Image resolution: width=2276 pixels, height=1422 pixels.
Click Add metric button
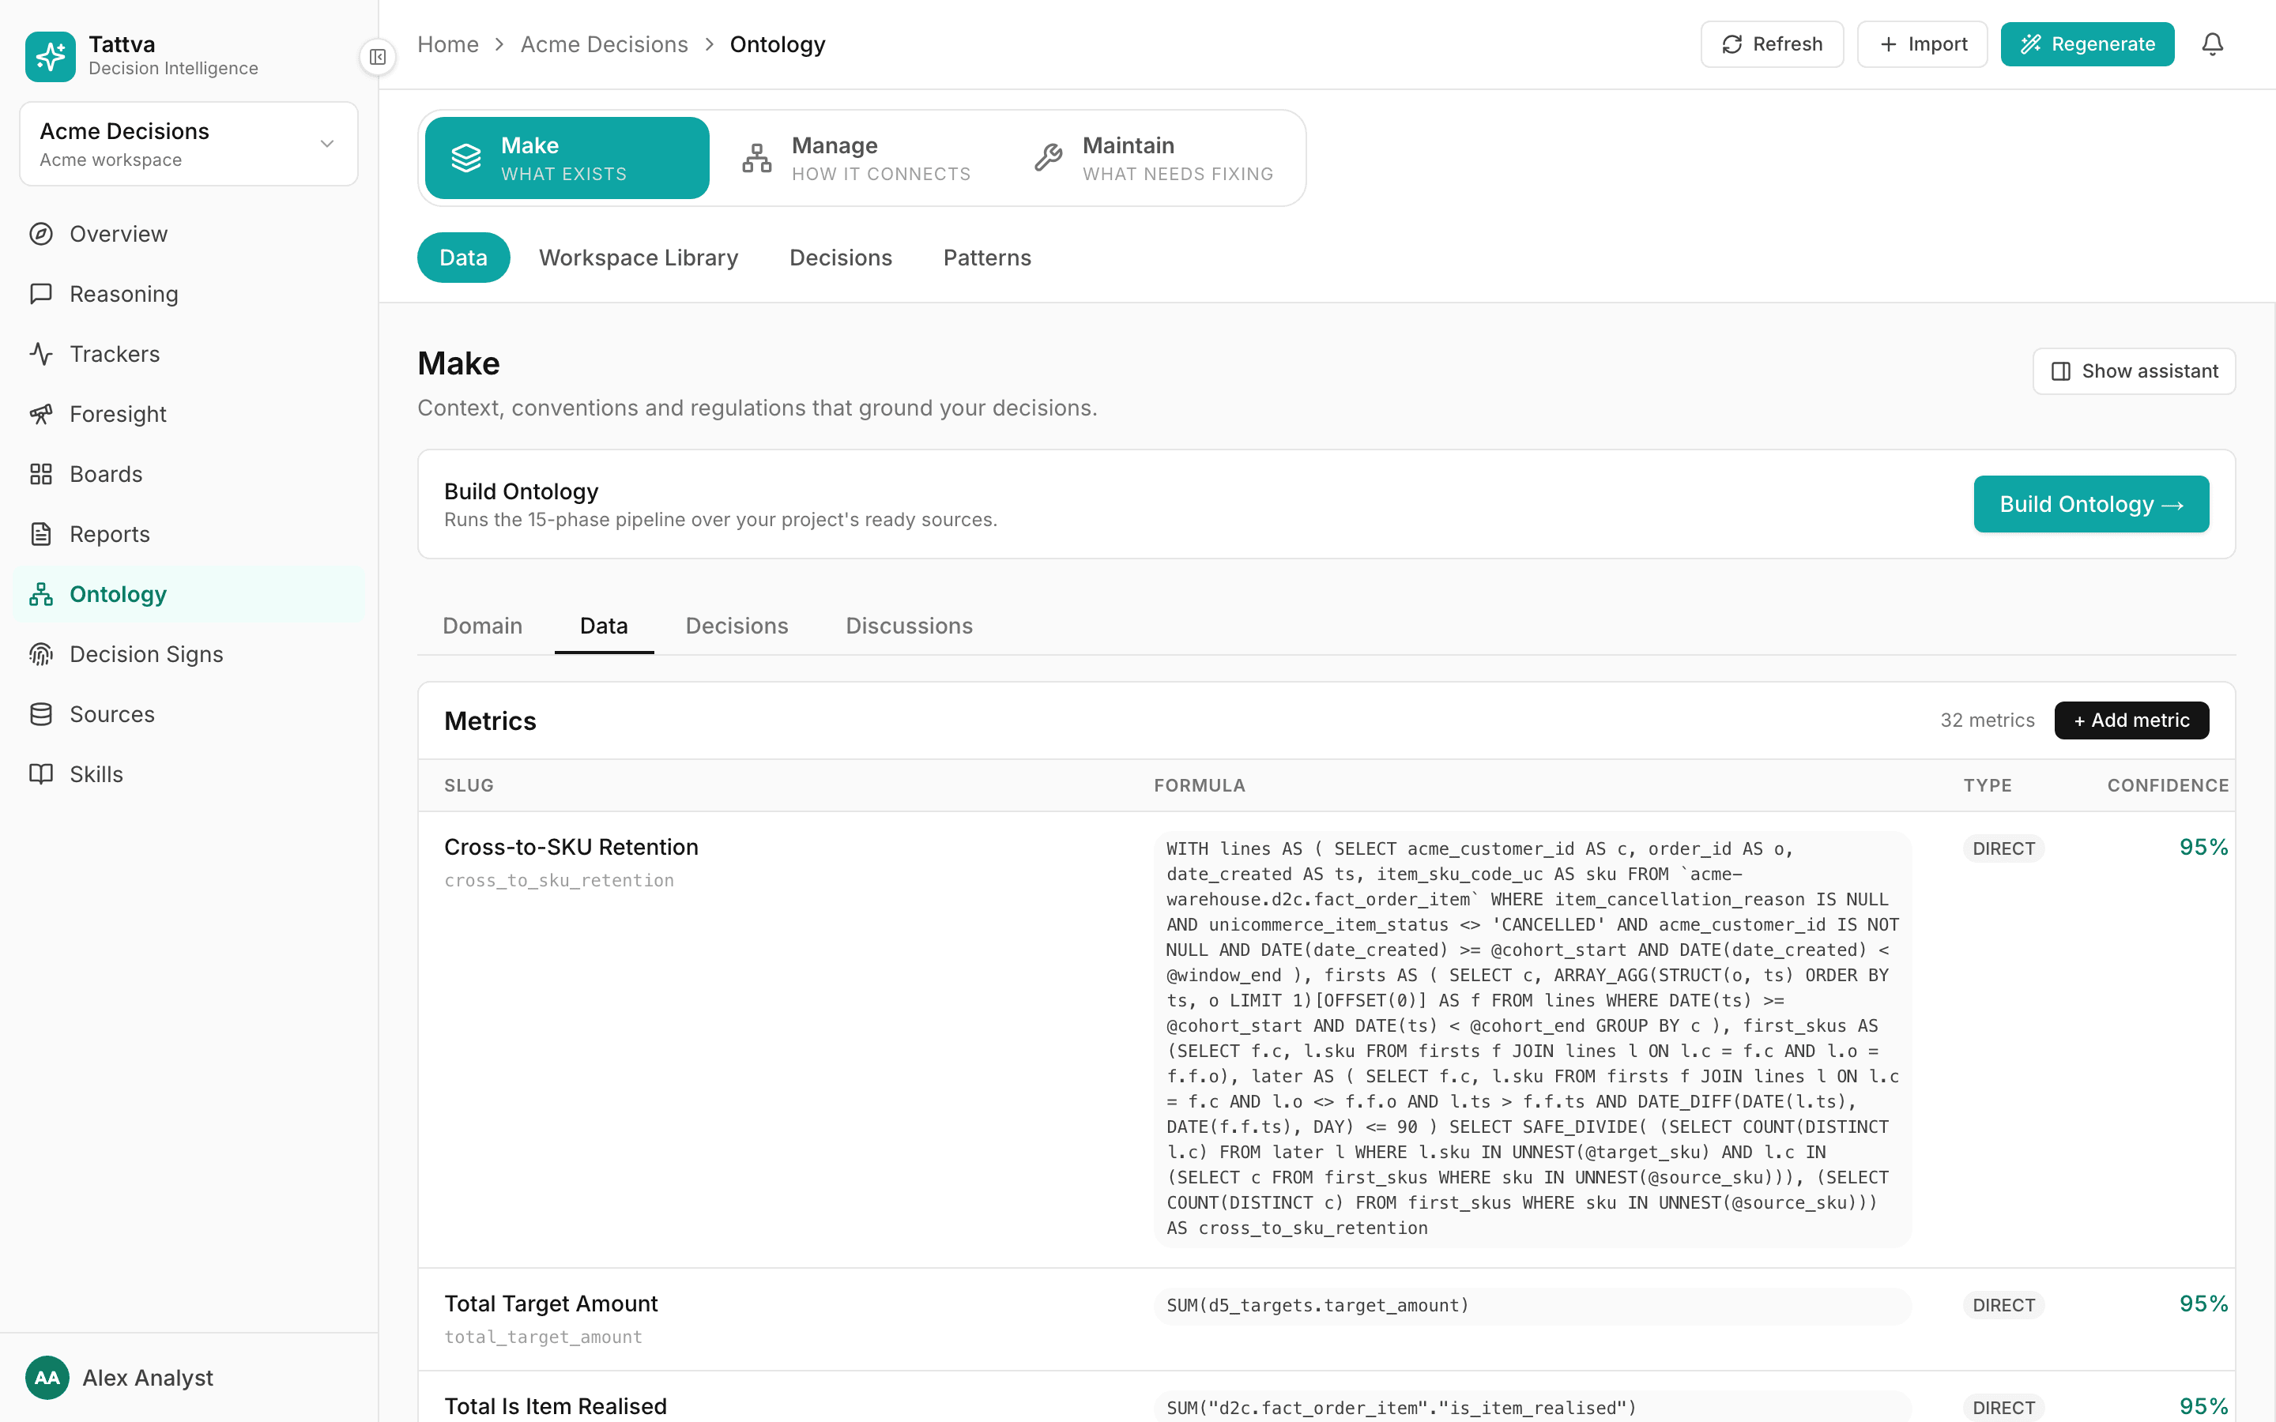tap(2131, 720)
